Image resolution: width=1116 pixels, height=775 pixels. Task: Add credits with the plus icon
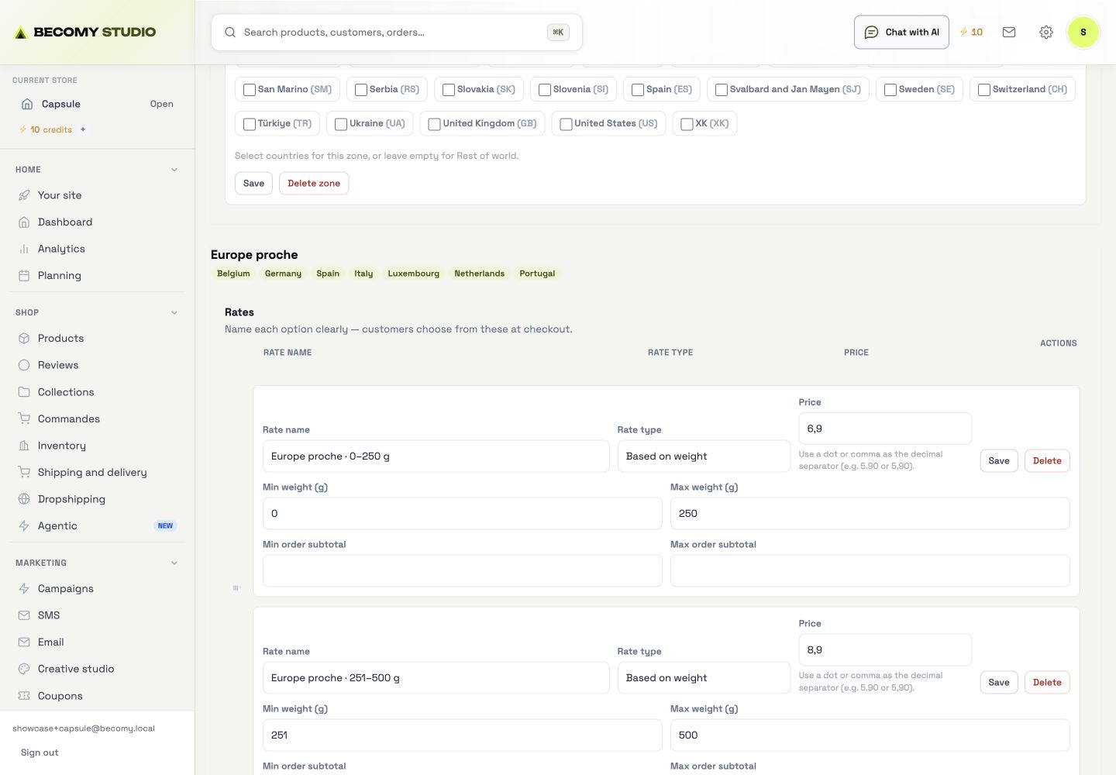tap(83, 129)
